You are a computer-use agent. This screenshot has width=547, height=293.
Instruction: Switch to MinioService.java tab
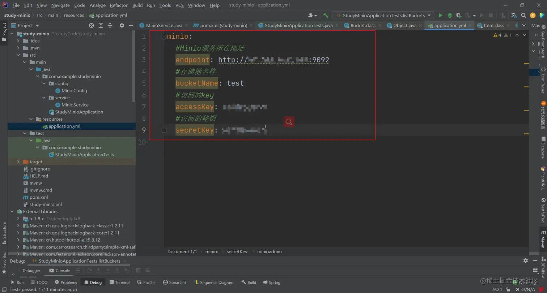(x=164, y=26)
